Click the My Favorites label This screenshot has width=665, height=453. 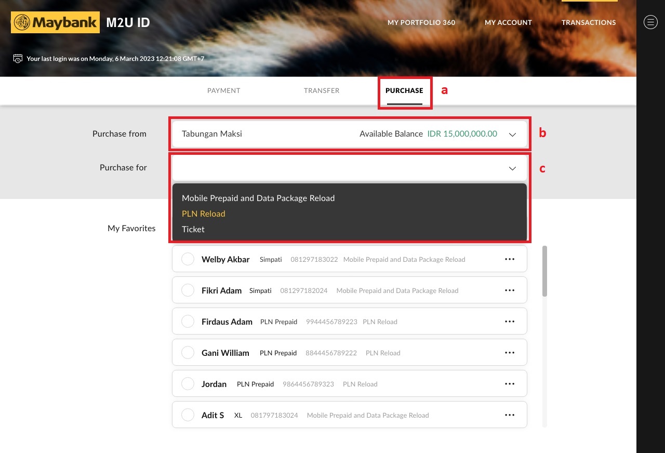tap(131, 228)
